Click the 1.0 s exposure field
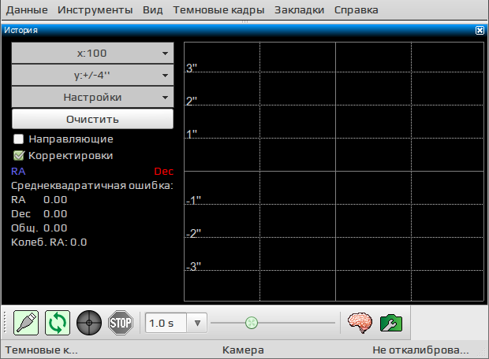Viewport: 489px width, 359px height. coord(166,324)
